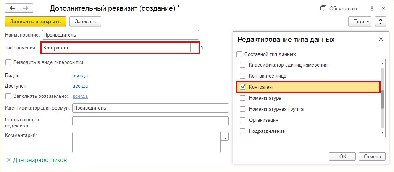394x172 pixels.
Task: Open the Еще dropdown menu
Action: pos(360,22)
